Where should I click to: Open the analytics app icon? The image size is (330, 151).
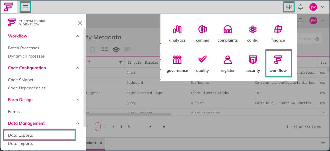click(177, 34)
